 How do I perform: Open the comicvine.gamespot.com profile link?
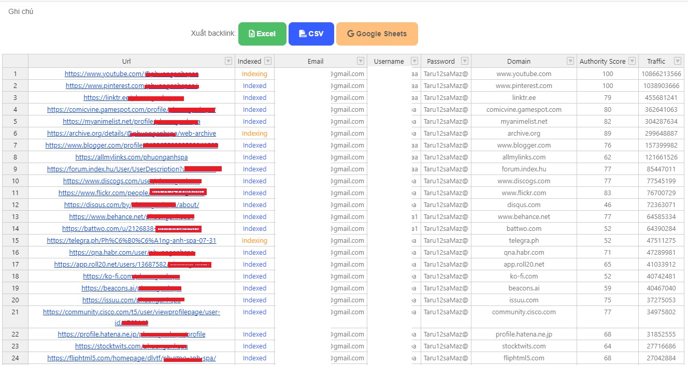[132, 110]
